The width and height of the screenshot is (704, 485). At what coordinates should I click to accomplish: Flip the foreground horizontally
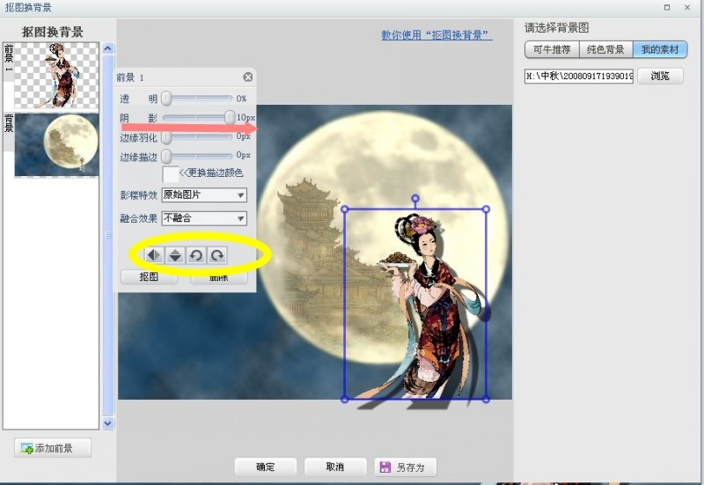(153, 255)
